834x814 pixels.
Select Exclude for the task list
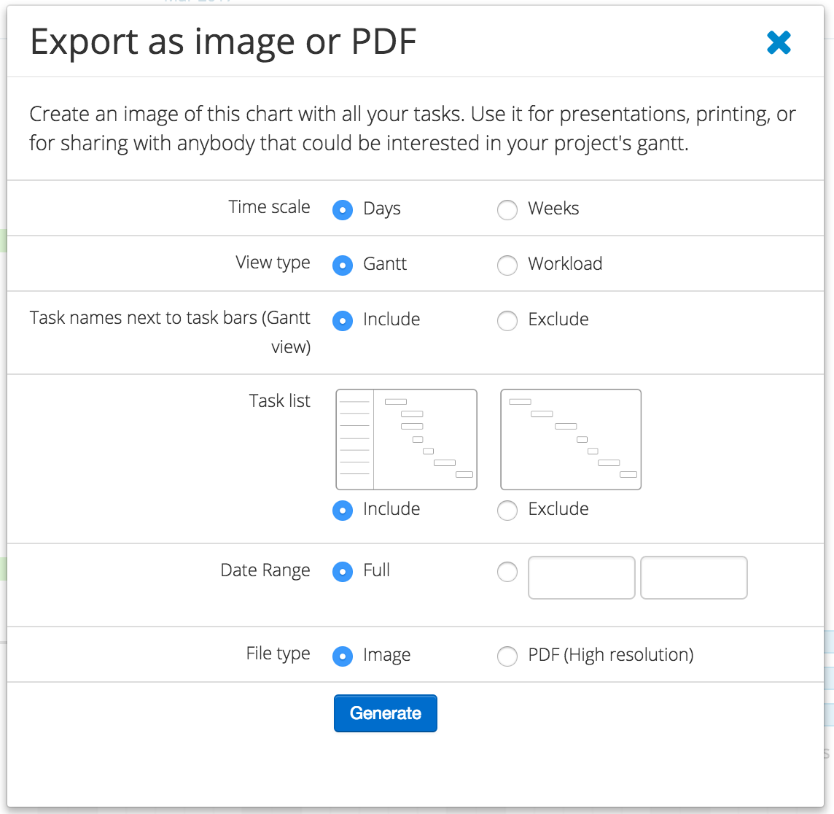pos(507,510)
